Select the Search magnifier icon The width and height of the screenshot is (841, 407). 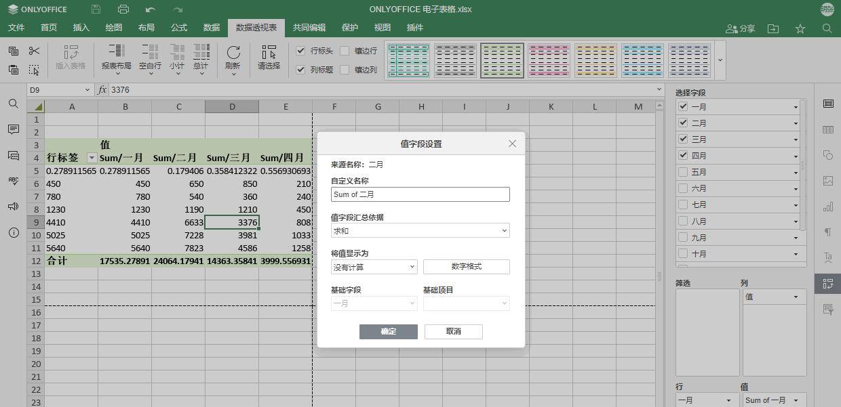[x=14, y=104]
